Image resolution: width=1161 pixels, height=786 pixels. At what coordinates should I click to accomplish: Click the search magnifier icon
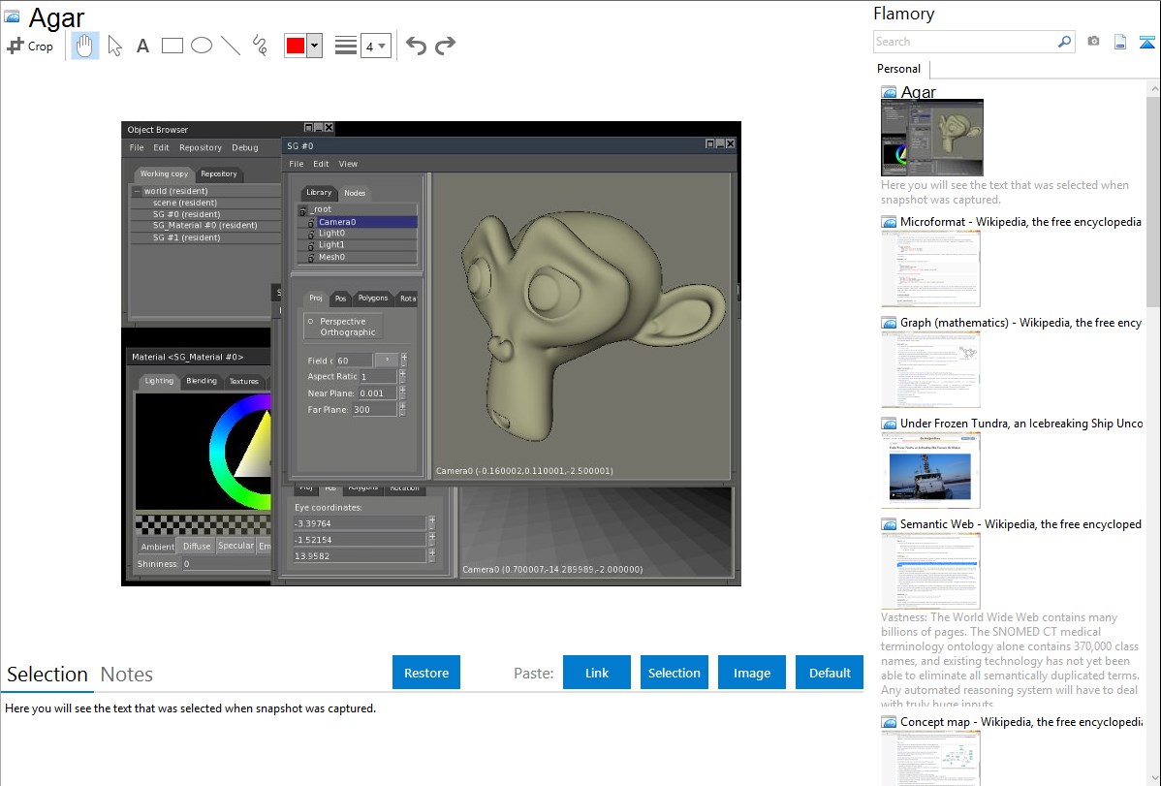coord(1064,42)
